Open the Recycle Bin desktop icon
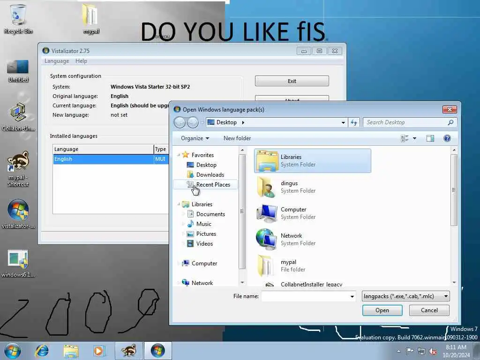The image size is (480, 360). pos(18,18)
